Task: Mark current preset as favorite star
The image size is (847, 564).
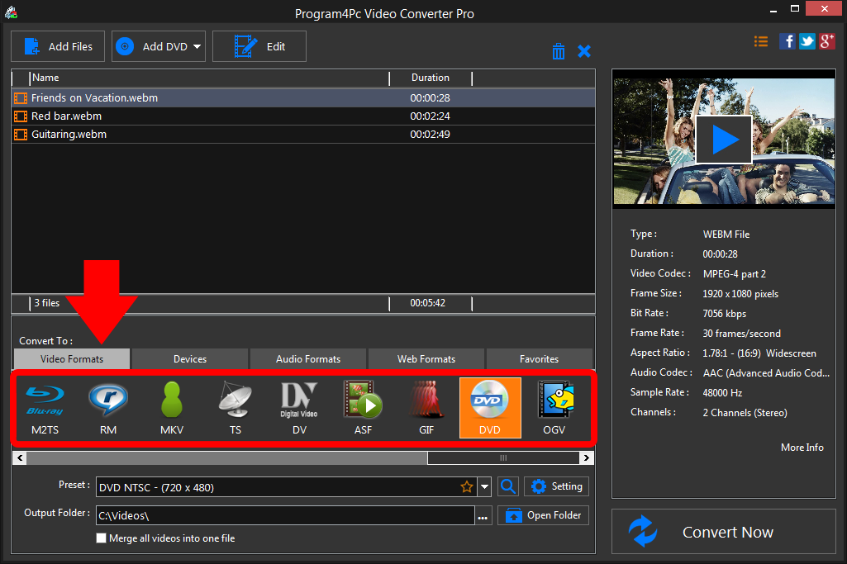Action: 467,486
